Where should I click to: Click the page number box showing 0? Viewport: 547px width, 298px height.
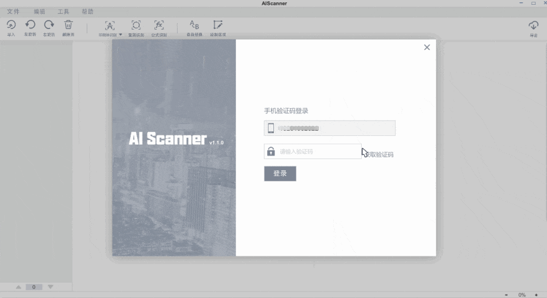click(34, 287)
